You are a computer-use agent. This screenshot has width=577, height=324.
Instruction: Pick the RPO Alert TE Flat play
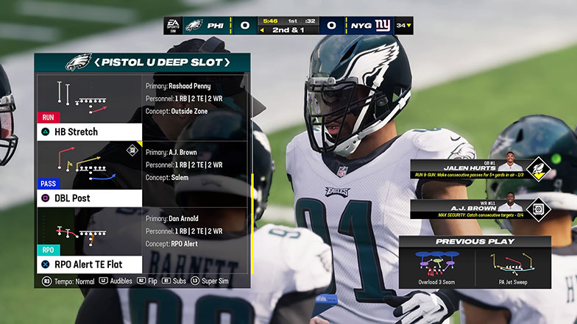(88, 264)
